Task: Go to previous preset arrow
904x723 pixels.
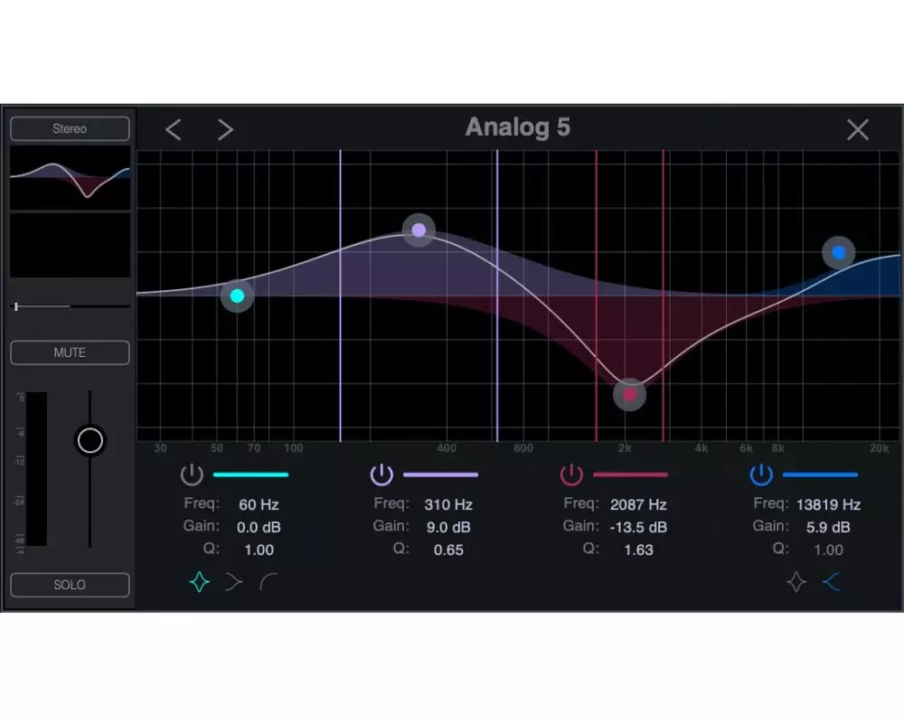Action: [174, 129]
